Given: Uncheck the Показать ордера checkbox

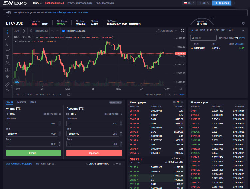Looking at the screenshot, I should point(64,31).
